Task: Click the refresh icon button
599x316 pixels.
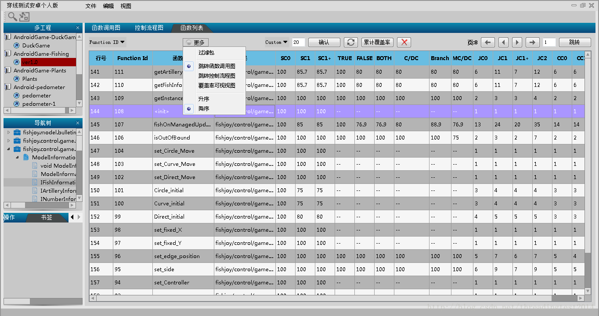Action: click(350, 42)
